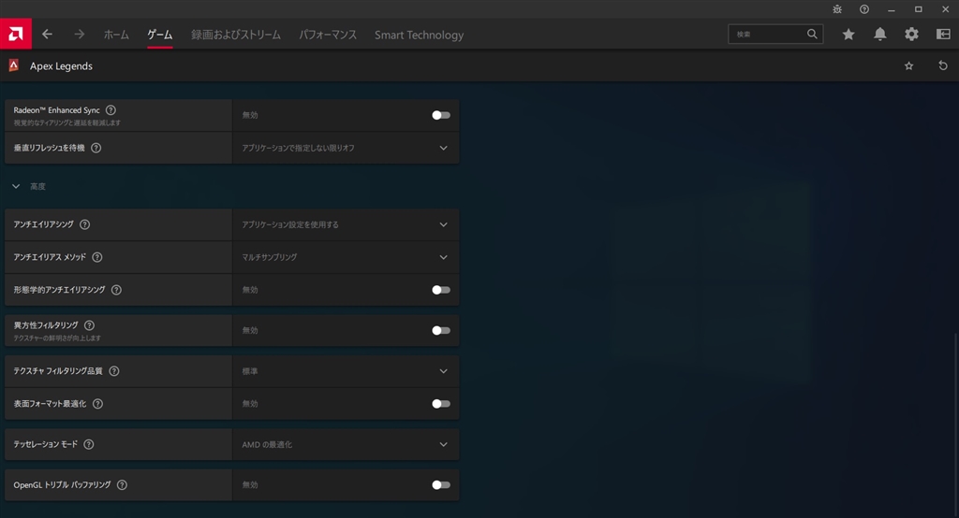The image size is (959, 518).
Task: Show help for アンチエイリアシング
Action: tap(85, 224)
